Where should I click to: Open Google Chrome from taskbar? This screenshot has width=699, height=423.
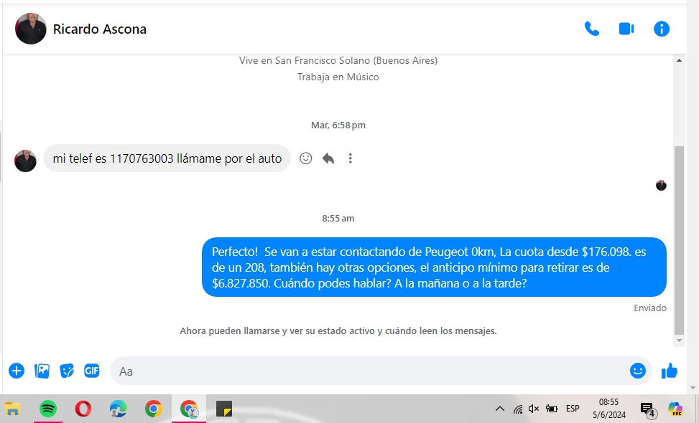[x=153, y=409]
